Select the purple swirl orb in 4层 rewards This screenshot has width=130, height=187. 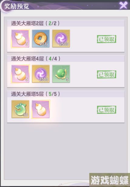coord(41,74)
